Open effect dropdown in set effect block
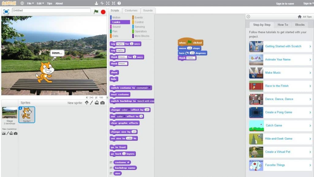 (121, 116)
